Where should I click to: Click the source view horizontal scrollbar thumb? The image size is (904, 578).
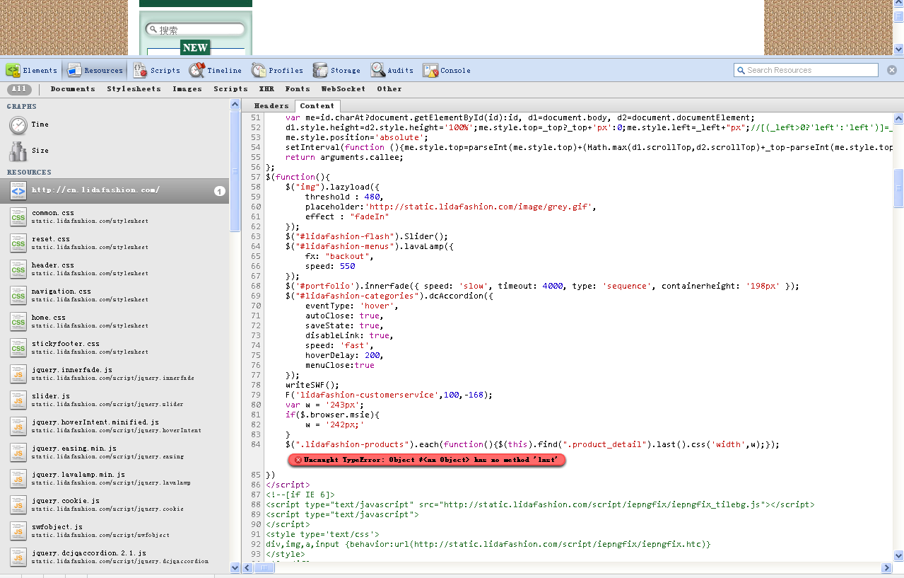(264, 568)
